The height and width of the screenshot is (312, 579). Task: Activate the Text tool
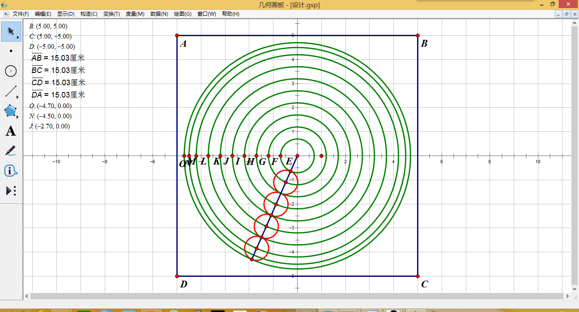(11, 131)
